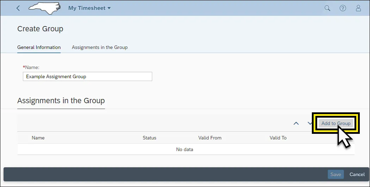Click the Save button
370x187 pixels.
(335, 174)
